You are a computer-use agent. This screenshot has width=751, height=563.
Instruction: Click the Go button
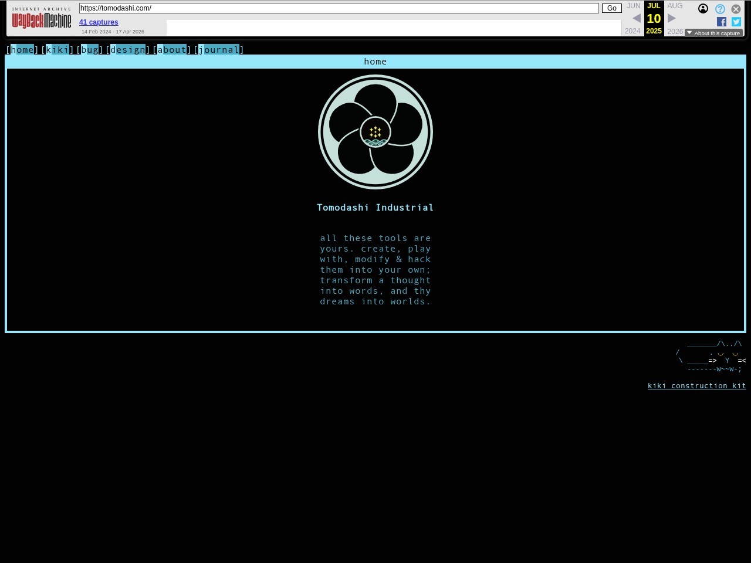click(x=612, y=8)
